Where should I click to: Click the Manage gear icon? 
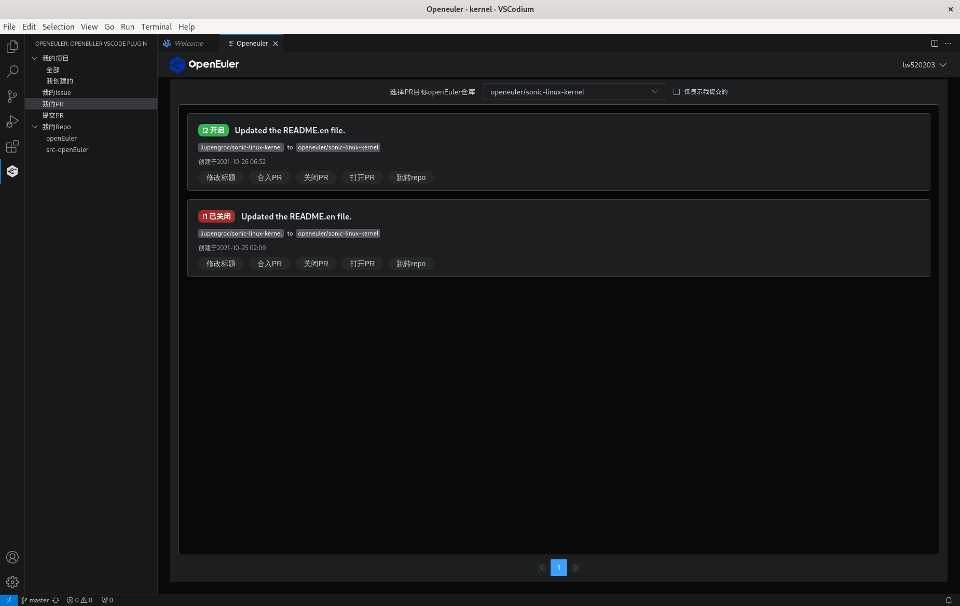(12, 582)
